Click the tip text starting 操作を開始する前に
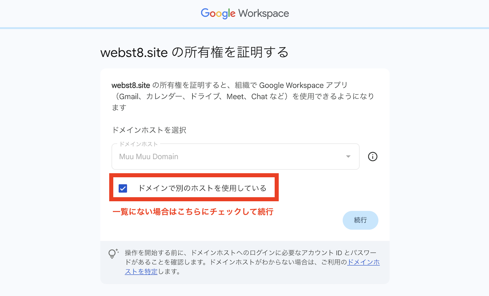This screenshot has height=296, width=489. click(x=252, y=262)
